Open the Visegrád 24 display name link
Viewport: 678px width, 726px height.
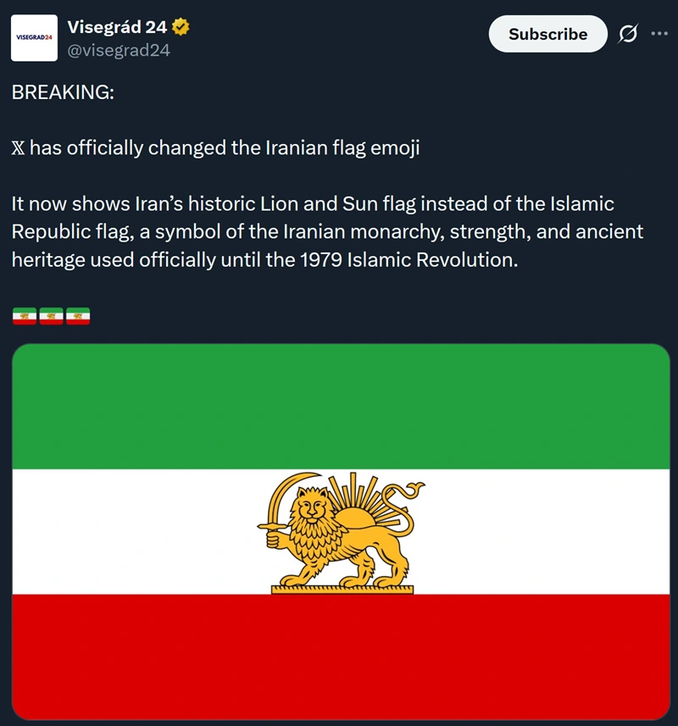[117, 27]
